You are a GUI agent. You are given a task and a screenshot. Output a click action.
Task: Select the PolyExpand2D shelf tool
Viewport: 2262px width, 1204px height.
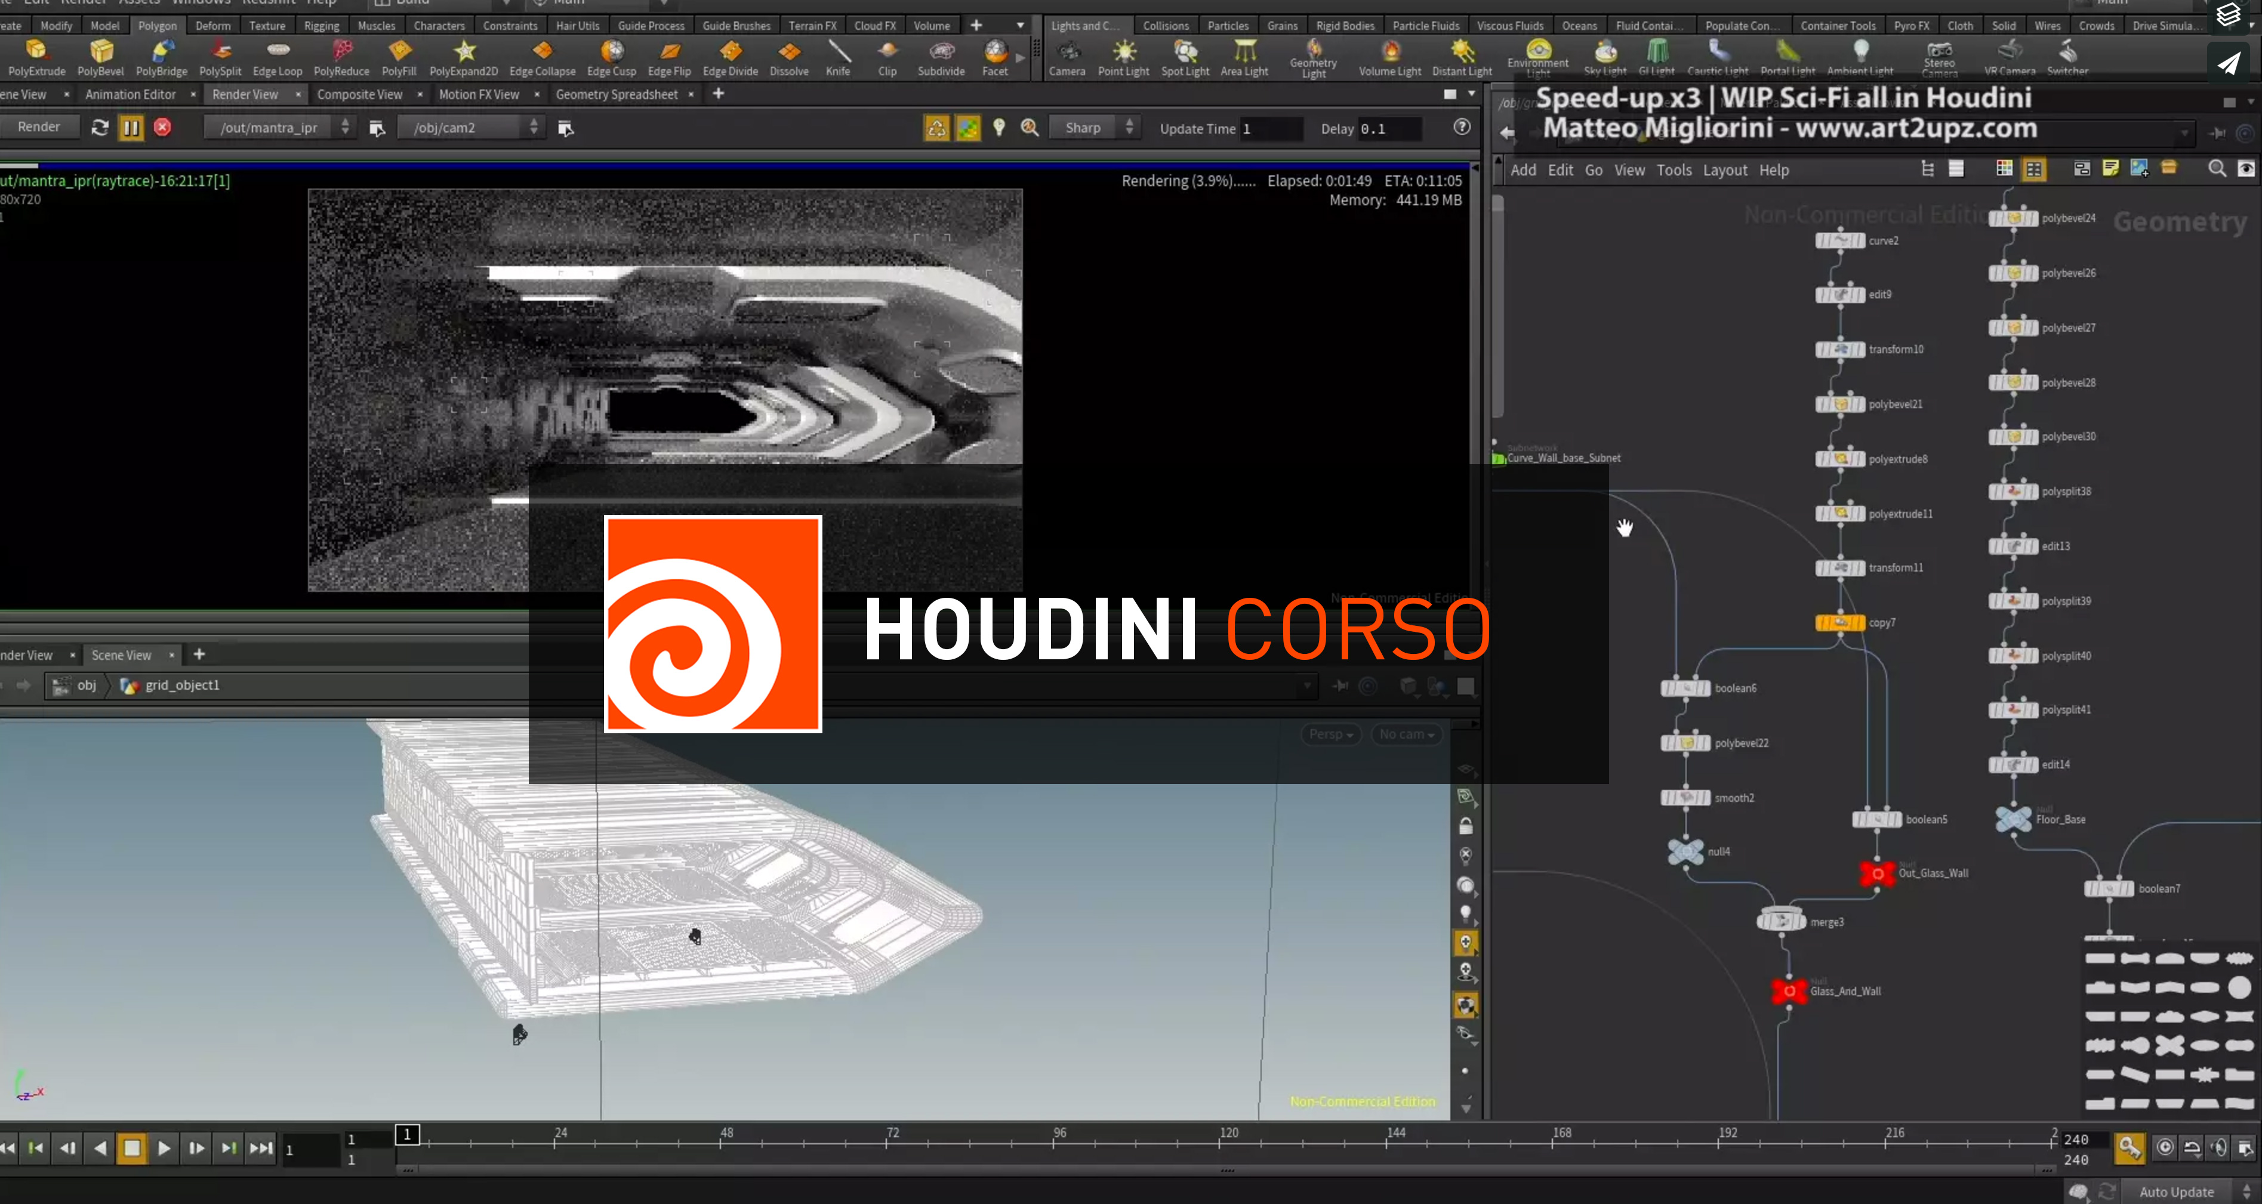464,58
